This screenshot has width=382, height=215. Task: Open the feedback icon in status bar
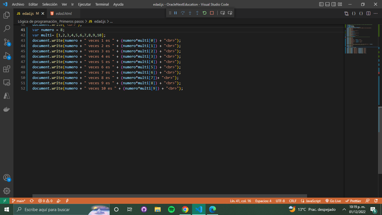pos(368,201)
